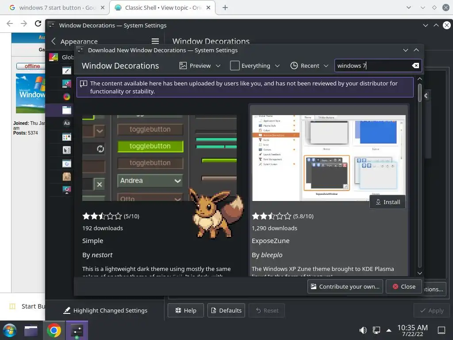Click the info icon in the warning banner
Screen dimensions: 453x340
pos(84,84)
